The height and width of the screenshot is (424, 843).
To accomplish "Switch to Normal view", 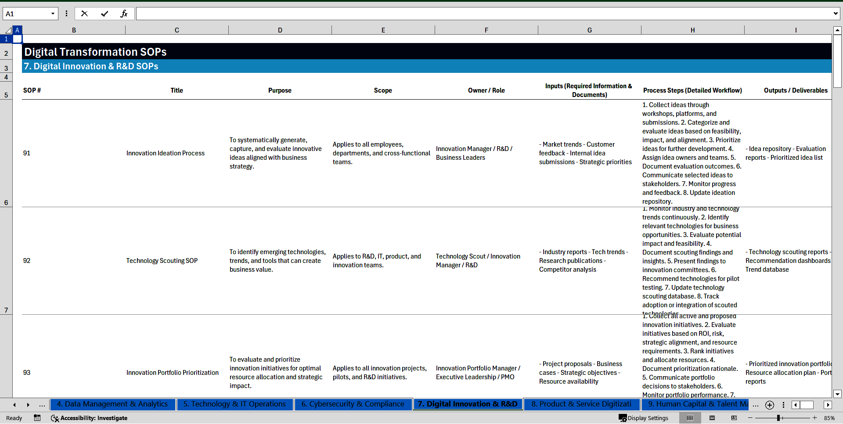I will click(690, 418).
